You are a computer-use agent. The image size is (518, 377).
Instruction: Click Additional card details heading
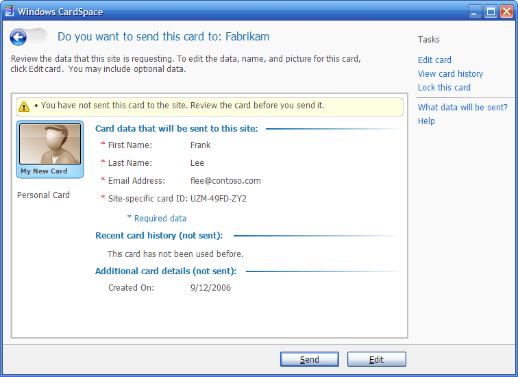[x=166, y=271]
